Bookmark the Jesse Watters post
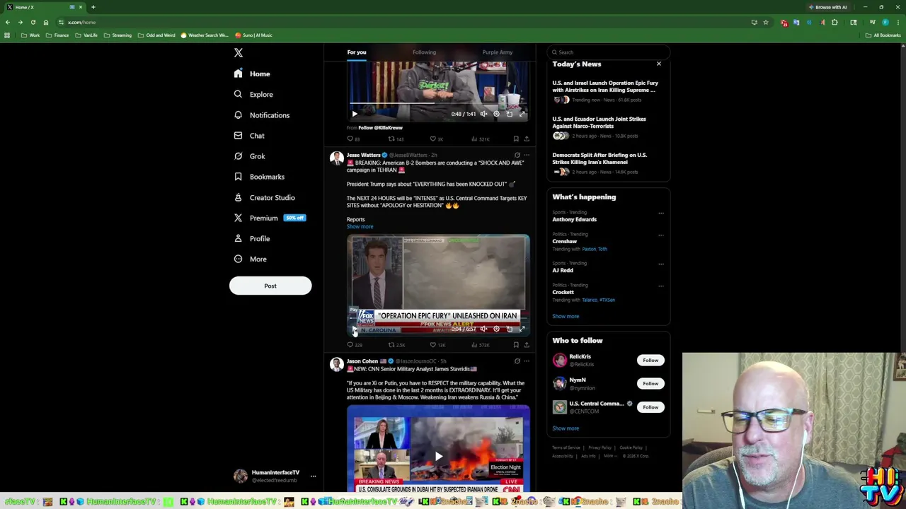 (x=516, y=345)
